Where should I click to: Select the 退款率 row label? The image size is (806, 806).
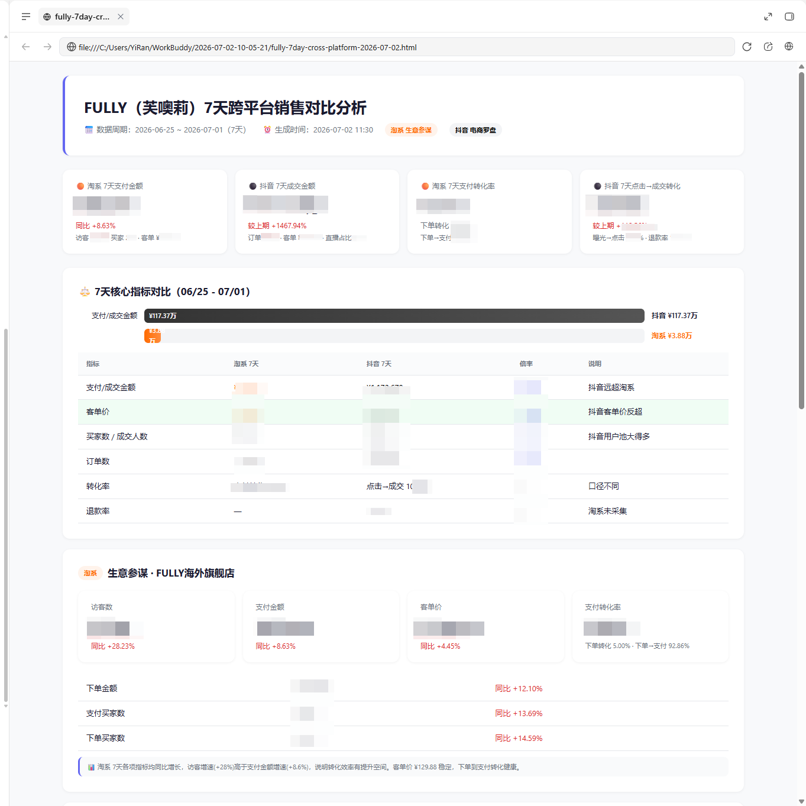98,511
